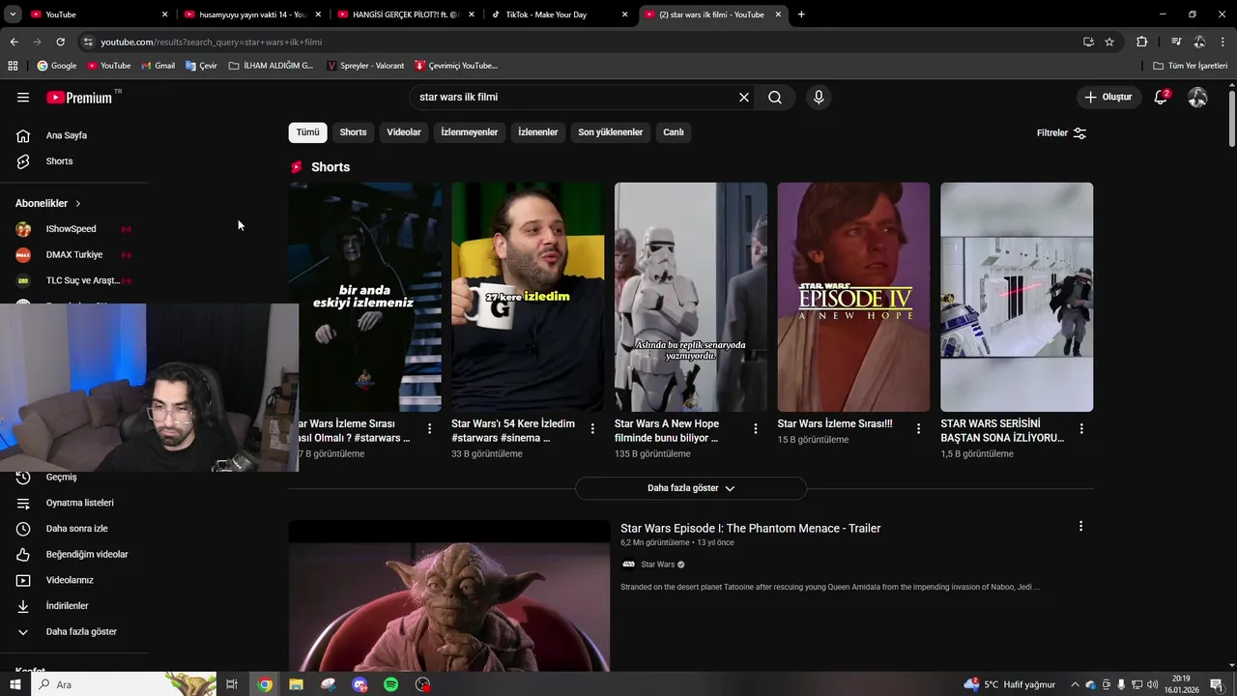Select the İzlenmeyenler filter chip

coord(470,132)
